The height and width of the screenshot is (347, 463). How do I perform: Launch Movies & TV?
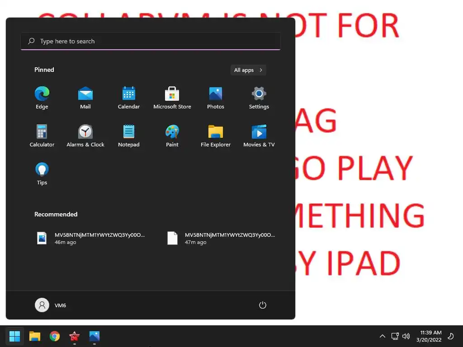tap(259, 136)
